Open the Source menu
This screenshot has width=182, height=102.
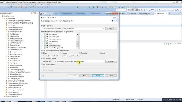(8, 5)
